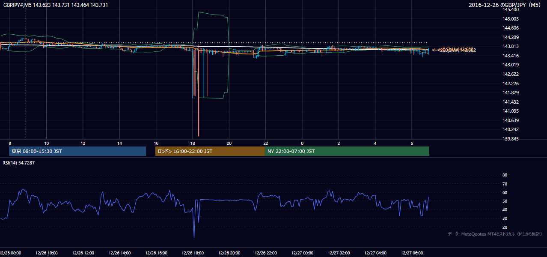Click the 140.242 price axis label

click(511, 129)
